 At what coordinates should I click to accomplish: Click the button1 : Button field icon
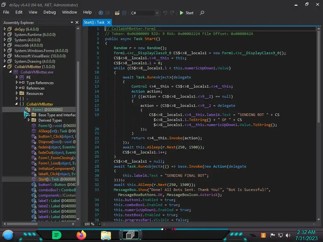34,184
